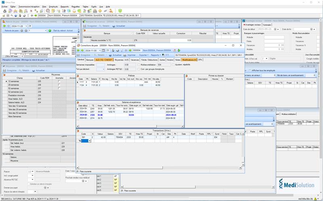Open the Modifications (4) tab
323x201 pixels.
[189, 60]
